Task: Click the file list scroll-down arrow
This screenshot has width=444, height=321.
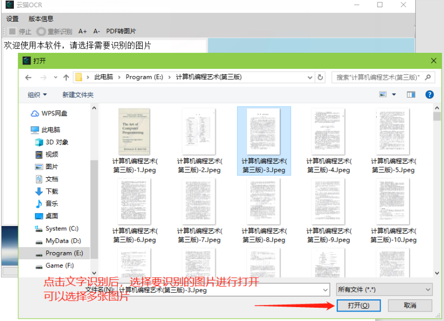Action: click(x=437, y=273)
